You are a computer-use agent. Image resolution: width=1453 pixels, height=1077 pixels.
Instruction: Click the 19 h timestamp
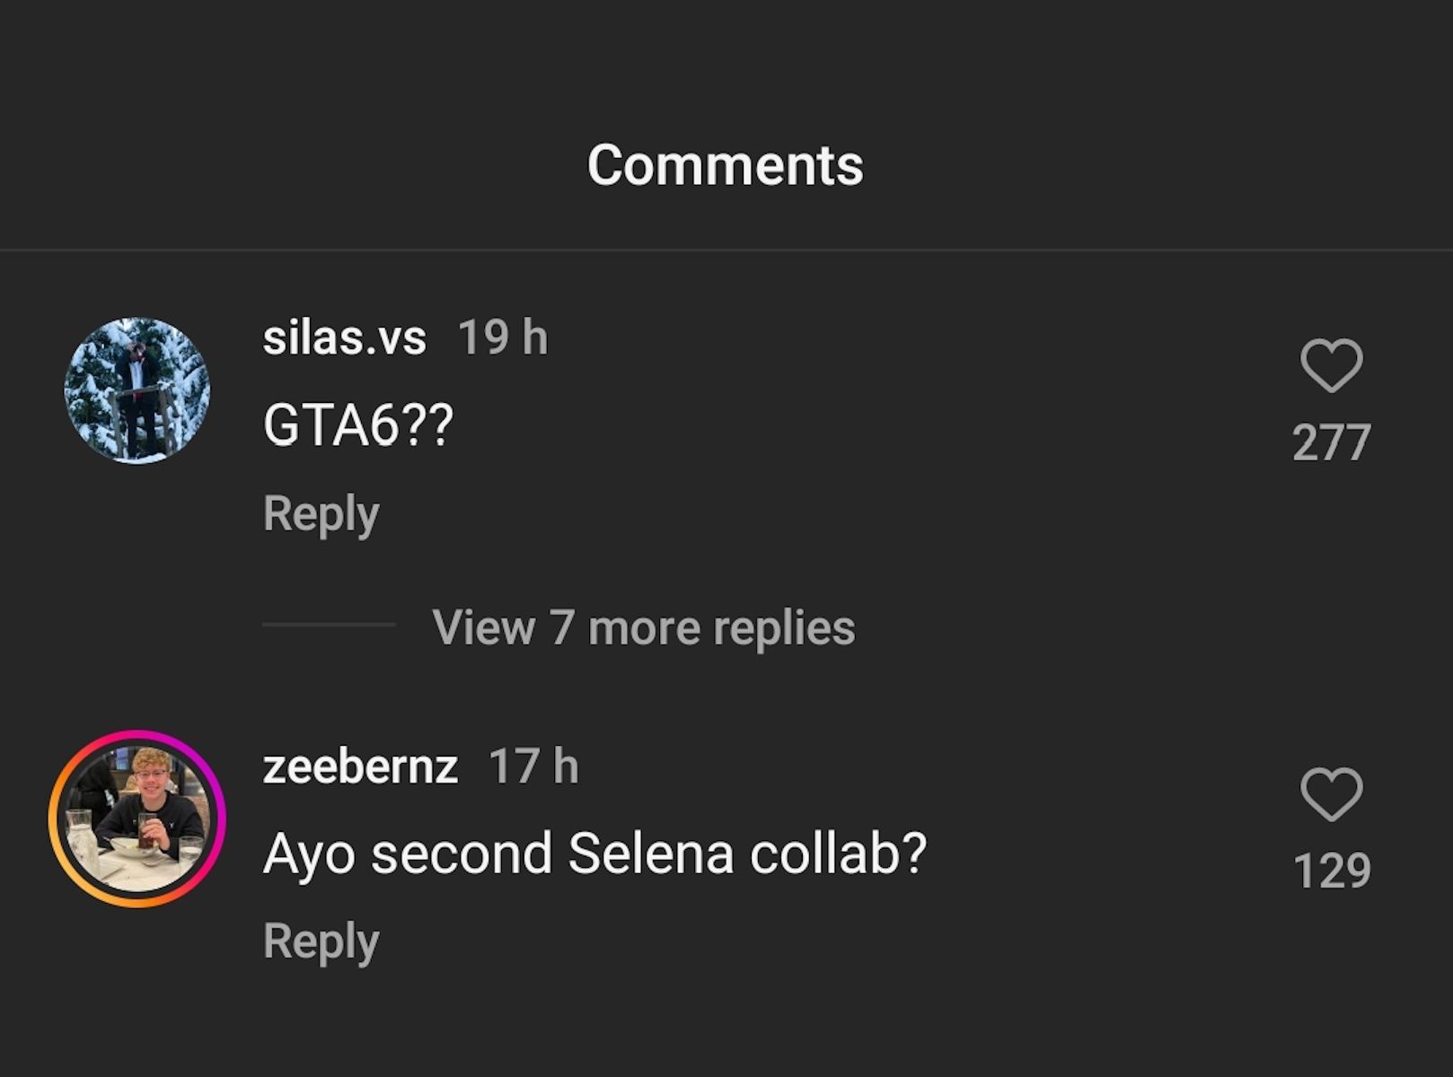[x=502, y=338]
